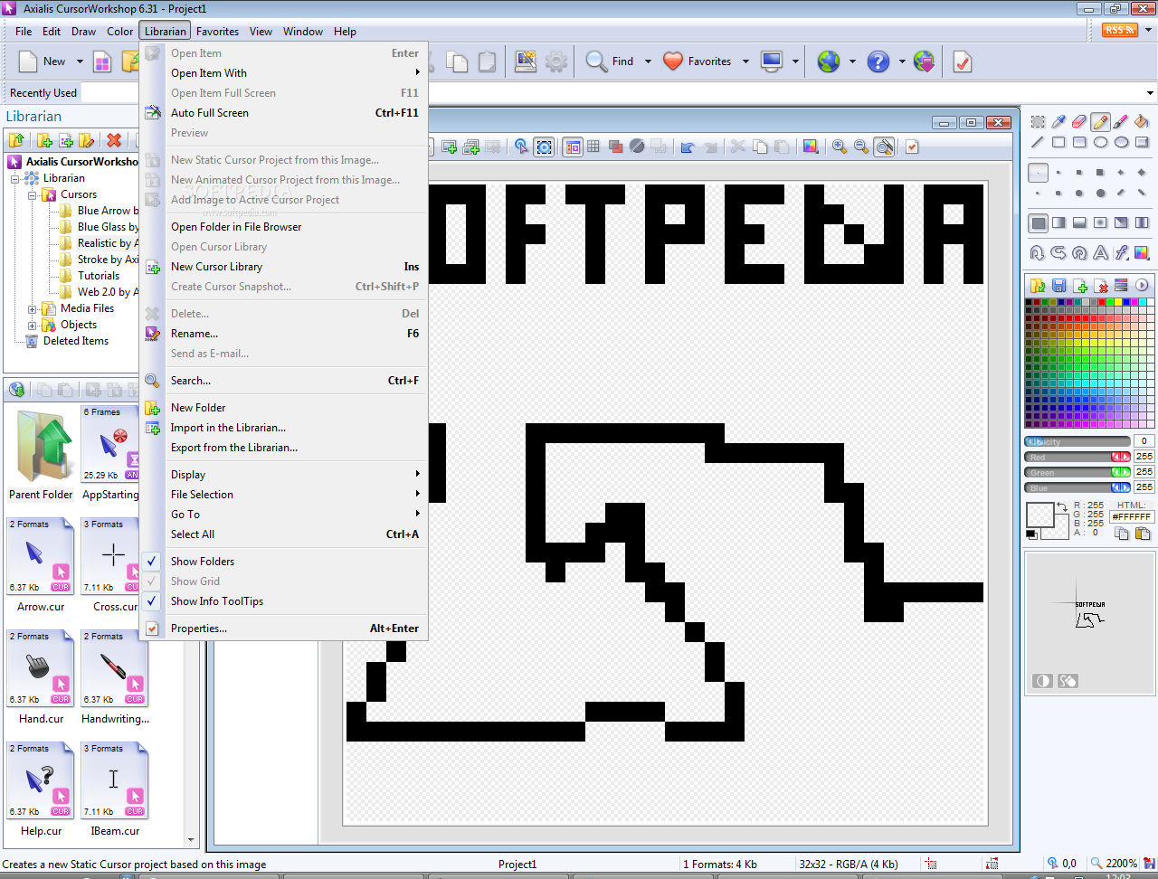Select the Brush tool

pos(1121,121)
